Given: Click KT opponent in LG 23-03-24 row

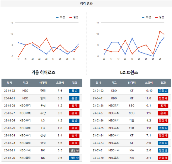Looking at the screenshot, I should 132,136.
